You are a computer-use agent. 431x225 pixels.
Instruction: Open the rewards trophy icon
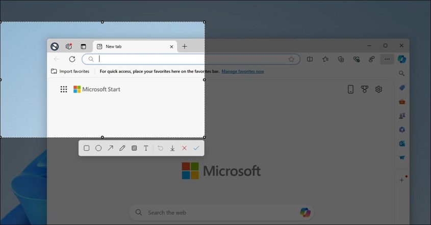tap(365, 89)
